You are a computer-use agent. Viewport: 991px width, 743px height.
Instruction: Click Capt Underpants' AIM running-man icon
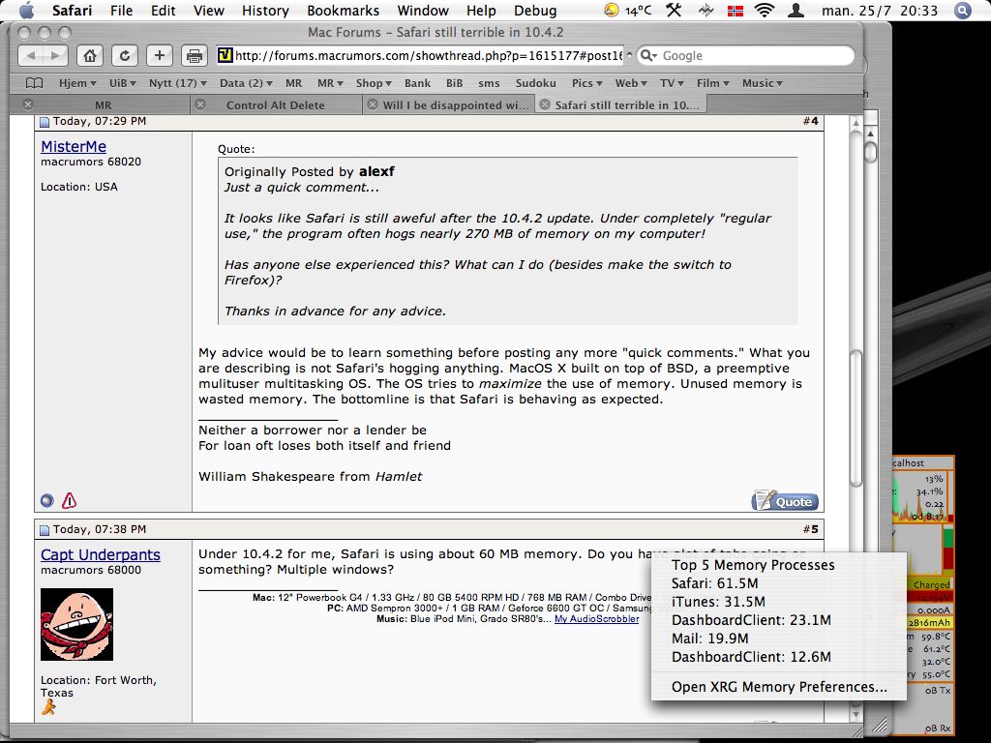click(48, 707)
